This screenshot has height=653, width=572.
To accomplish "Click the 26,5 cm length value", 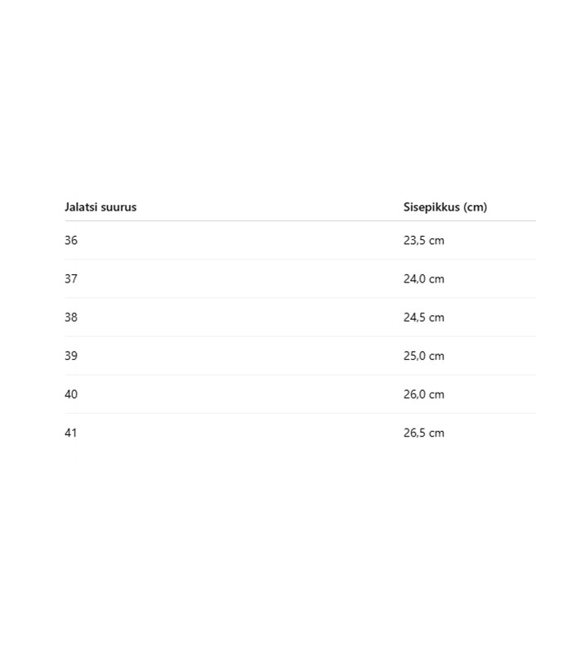I will [423, 433].
